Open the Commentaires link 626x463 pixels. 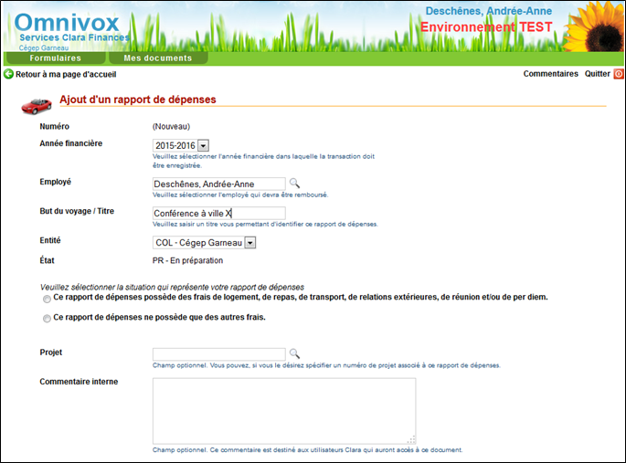coord(550,74)
